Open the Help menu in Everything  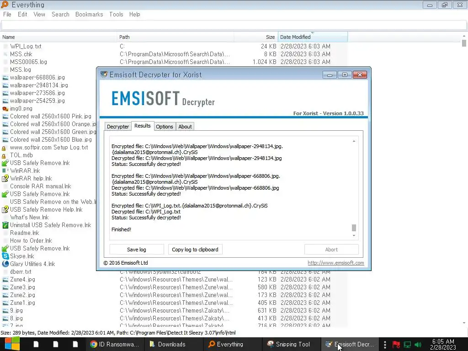click(x=135, y=14)
